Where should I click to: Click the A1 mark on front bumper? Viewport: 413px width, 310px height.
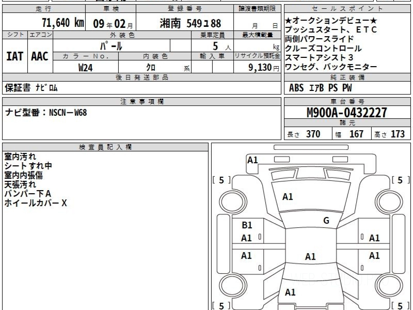pos(253,160)
